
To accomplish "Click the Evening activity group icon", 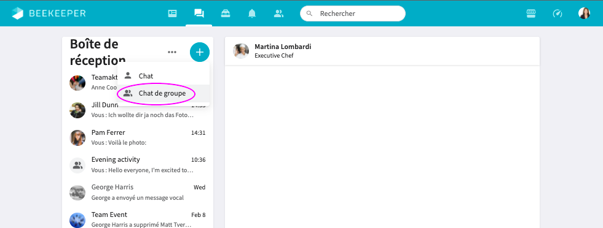I will (x=77, y=165).
